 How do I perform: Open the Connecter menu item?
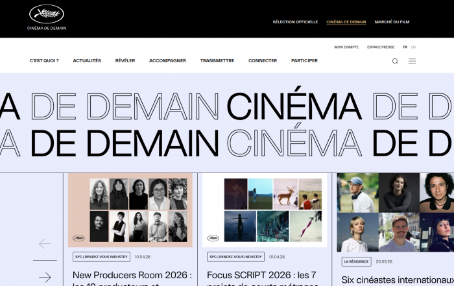pyautogui.click(x=263, y=60)
